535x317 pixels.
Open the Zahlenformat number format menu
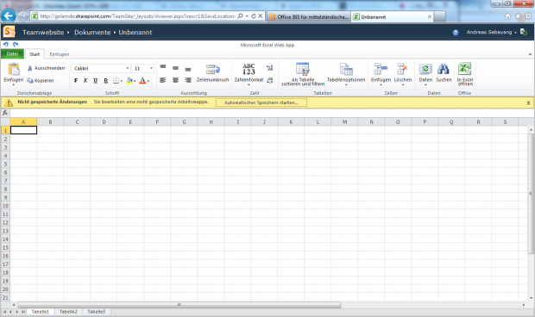pos(249,73)
